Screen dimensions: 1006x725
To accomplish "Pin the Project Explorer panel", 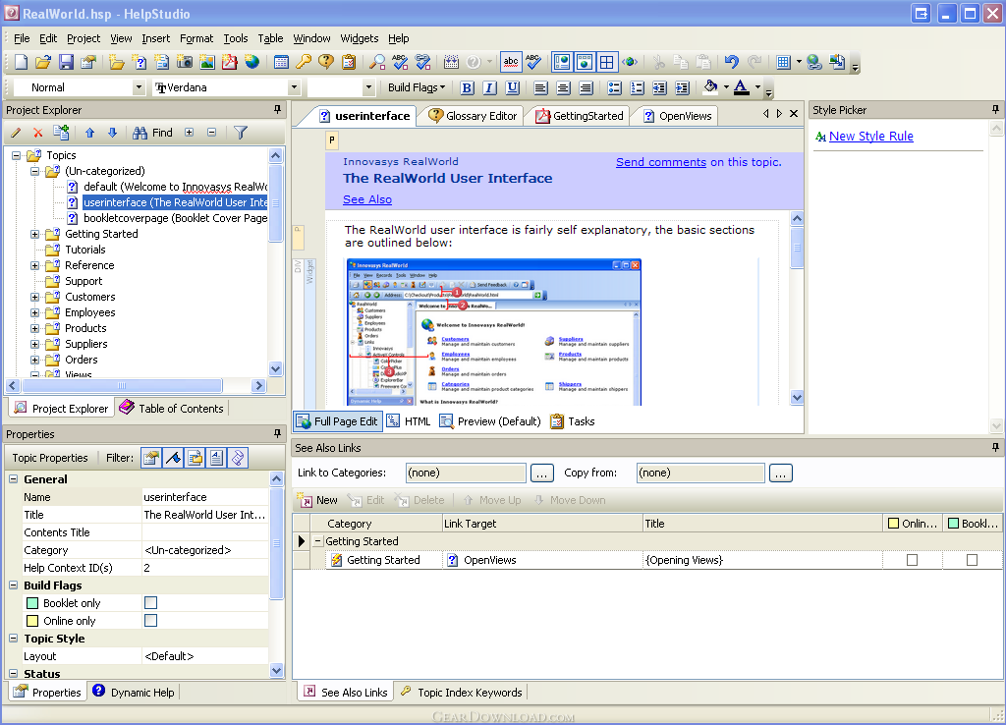I will coord(277,110).
